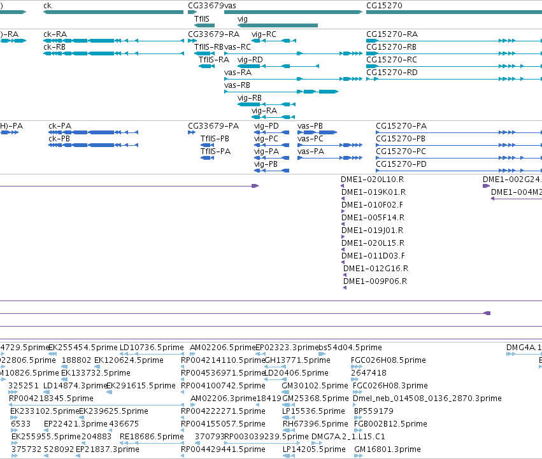Click EST RE18686.5prime label
This screenshot has width=542, height=459.
tap(152, 437)
